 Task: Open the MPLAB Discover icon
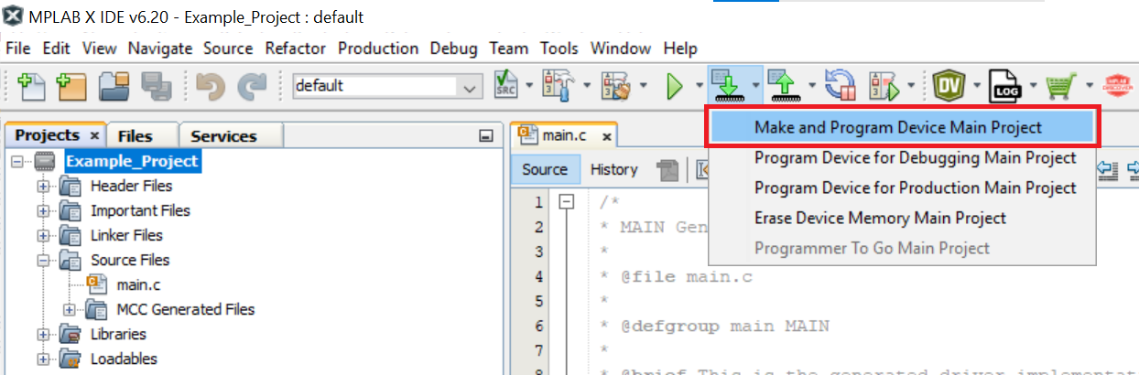[x=1117, y=86]
